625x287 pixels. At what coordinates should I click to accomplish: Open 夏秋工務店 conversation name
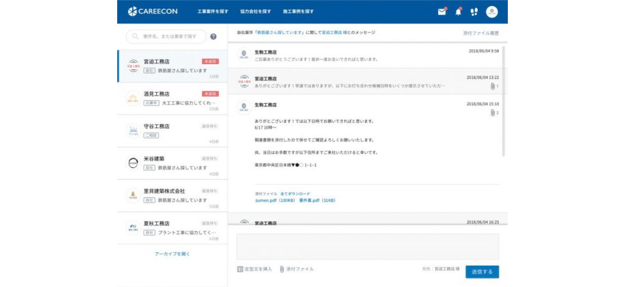pyautogui.click(x=157, y=223)
